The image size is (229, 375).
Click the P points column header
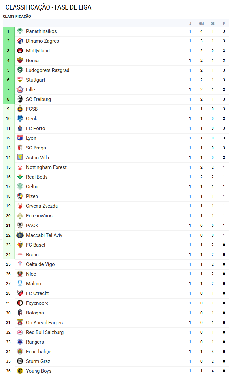[224, 23]
